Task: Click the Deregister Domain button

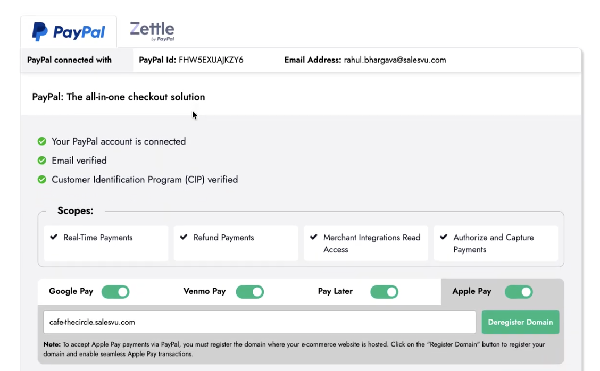Action: (x=520, y=322)
